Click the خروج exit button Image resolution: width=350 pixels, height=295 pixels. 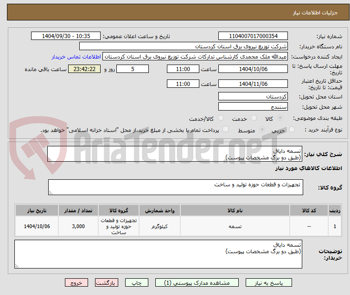coord(76,283)
